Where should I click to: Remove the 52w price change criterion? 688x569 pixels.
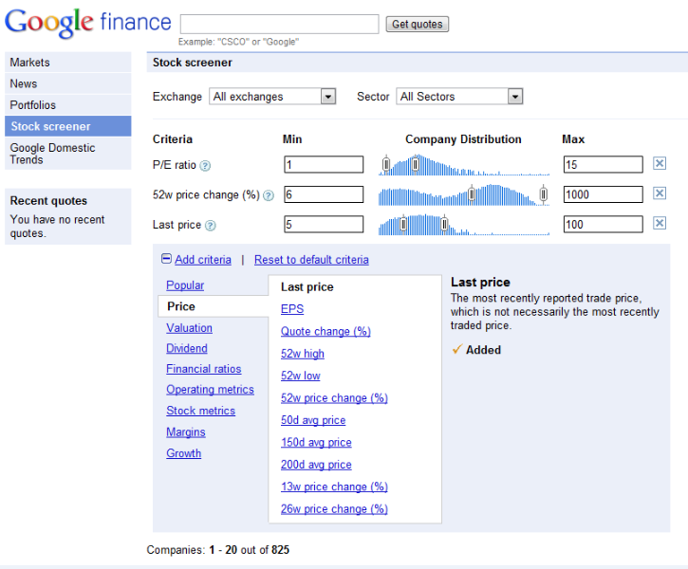pyautogui.click(x=659, y=193)
